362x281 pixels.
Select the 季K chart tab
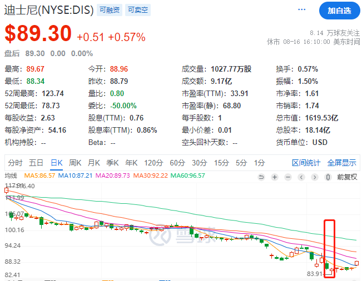point(112,163)
